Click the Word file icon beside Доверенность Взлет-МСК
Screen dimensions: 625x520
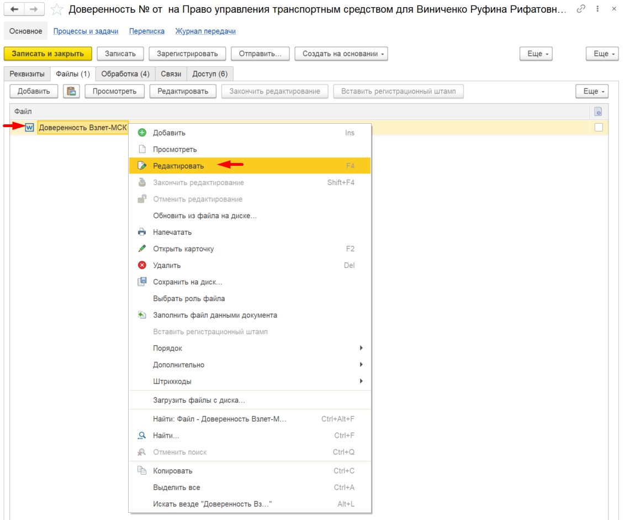pyautogui.click(x=29, y=128)
